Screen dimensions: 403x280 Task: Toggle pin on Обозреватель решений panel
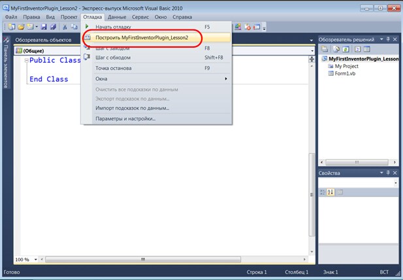(x=388, y=39)
